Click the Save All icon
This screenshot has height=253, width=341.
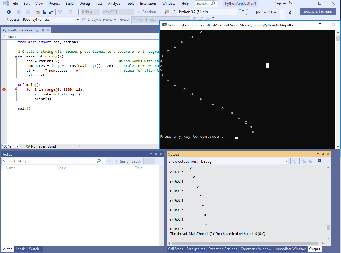pos(51,12)
